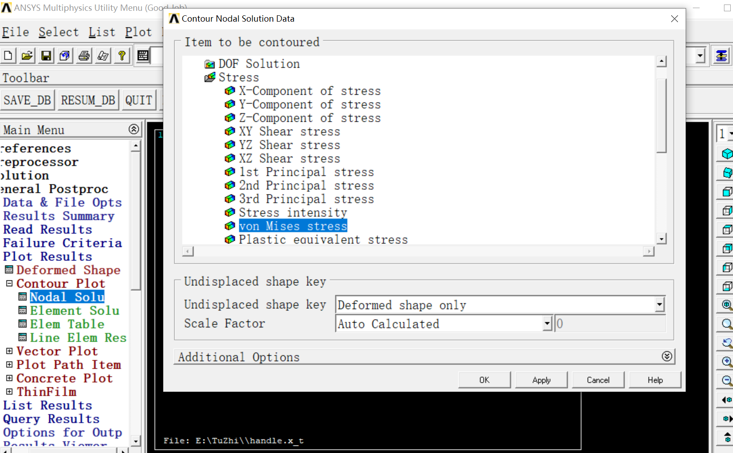The width and height of the screenshot is (733, 453).
Task: Open a model using the open folder icon
Action: click(x=27, y=55)
